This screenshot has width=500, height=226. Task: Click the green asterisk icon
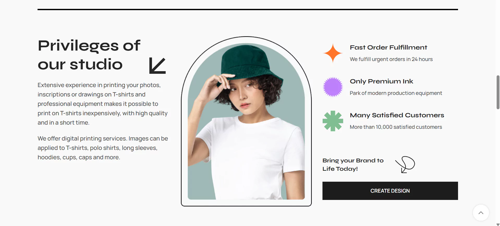click(x=333, y=121)
